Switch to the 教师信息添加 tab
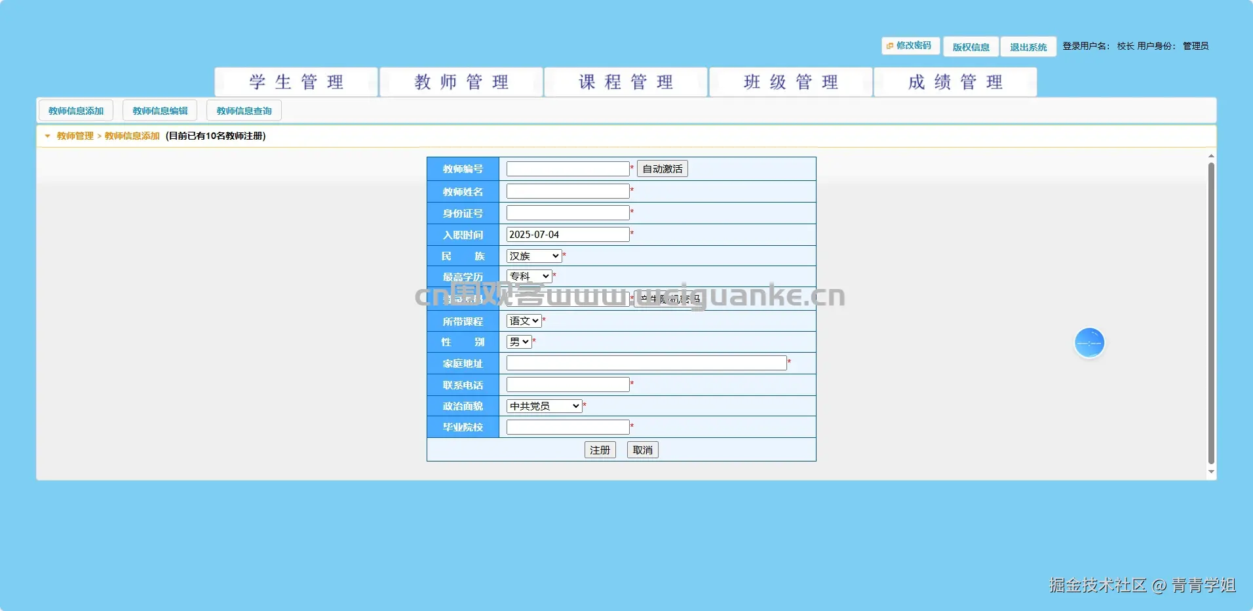Viewport: 1253px width, 611px height. (76, 111)
